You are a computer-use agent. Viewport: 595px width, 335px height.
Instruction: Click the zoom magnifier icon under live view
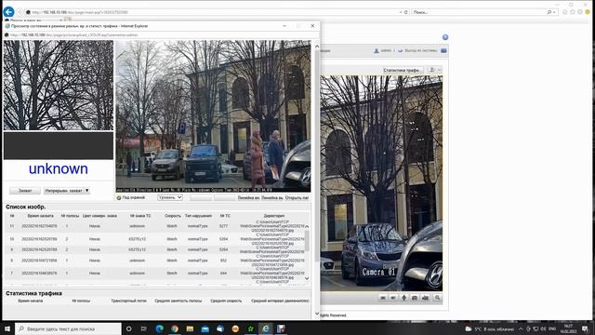pos(437,298)
